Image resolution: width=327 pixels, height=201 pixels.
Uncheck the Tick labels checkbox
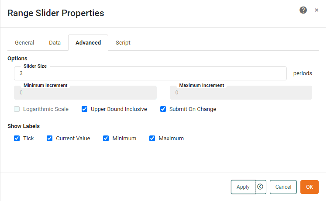point(17,139)
